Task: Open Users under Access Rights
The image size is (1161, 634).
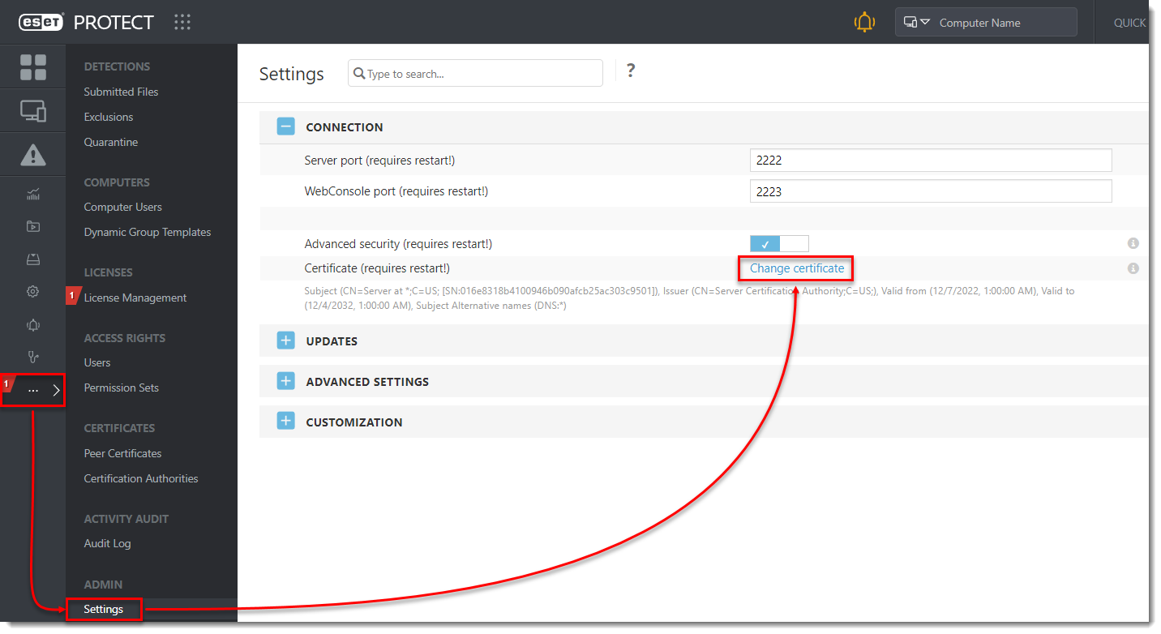Action: coord(97,362)
